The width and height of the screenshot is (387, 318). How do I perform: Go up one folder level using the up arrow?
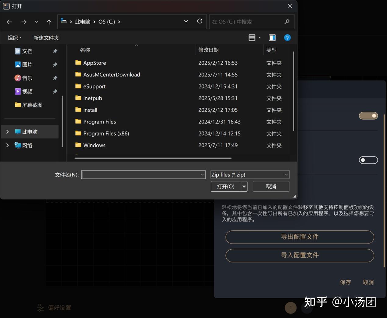49,22
